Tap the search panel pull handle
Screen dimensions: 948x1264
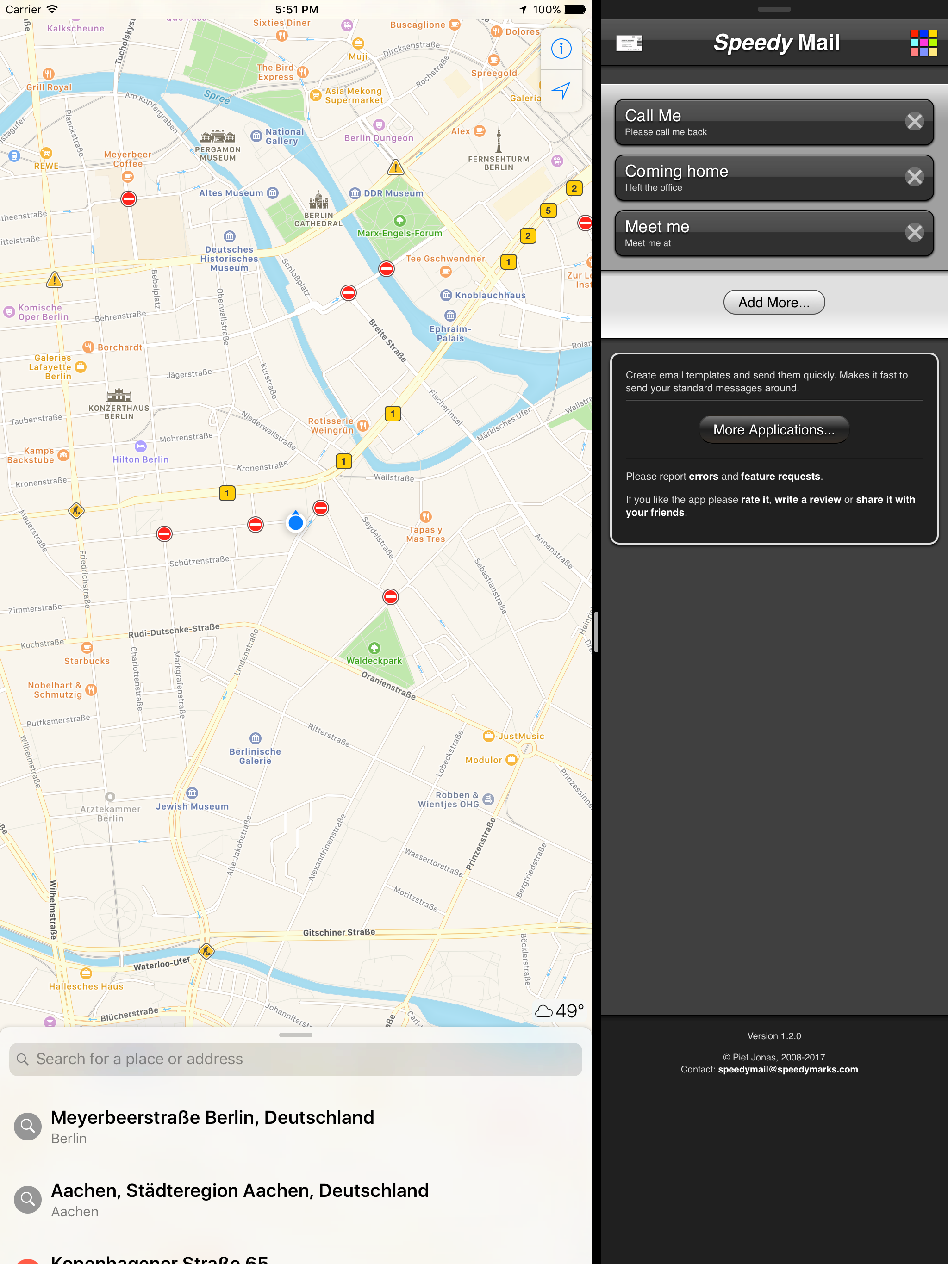click(296, 1035)
